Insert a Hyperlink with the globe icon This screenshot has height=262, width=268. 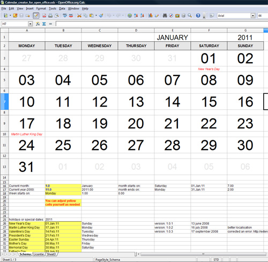(130, 16)
